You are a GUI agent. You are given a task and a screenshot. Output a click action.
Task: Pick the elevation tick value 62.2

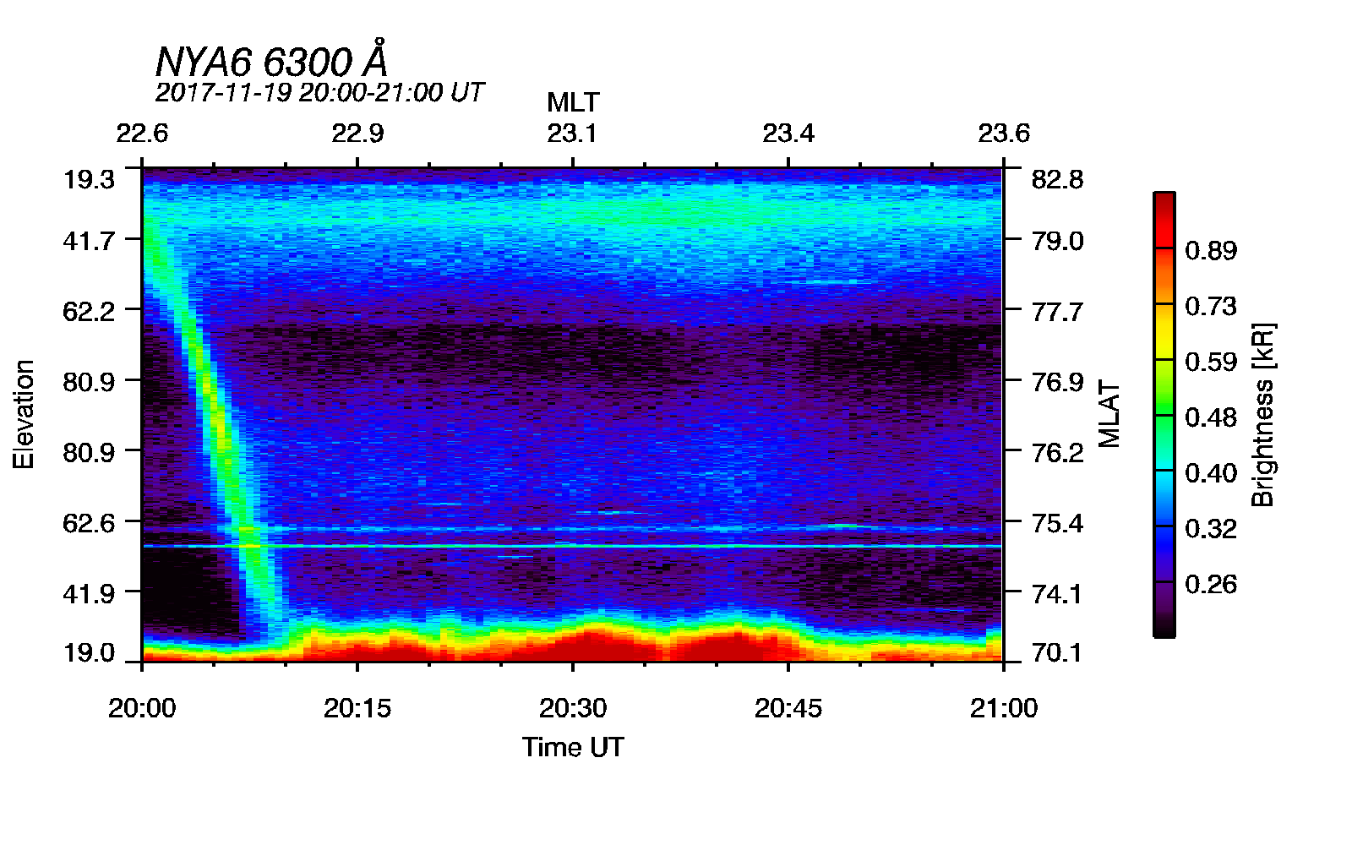[x=89, y=312]
